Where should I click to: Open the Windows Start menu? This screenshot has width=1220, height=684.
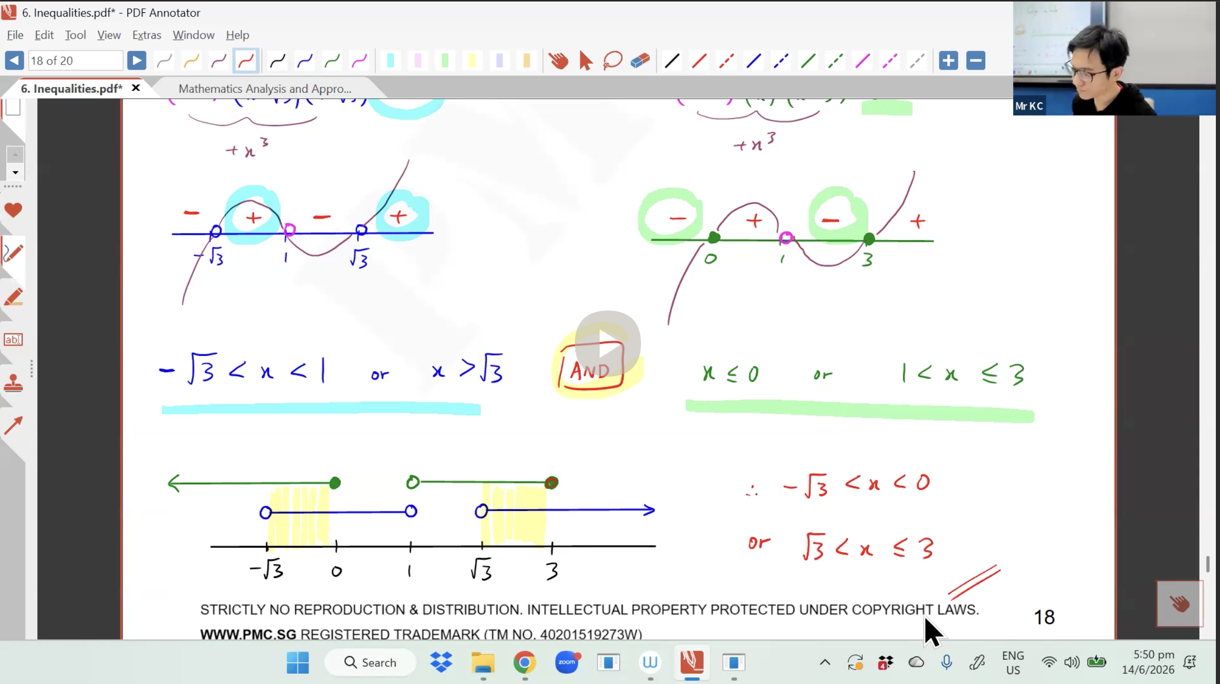(x=298, y=662)
